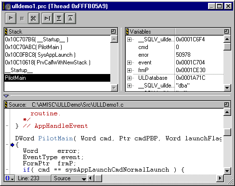This screenshot has width=235, height=186.
Task: Click the Source horizontal scrollbar thumb
Action: point(98,178)
